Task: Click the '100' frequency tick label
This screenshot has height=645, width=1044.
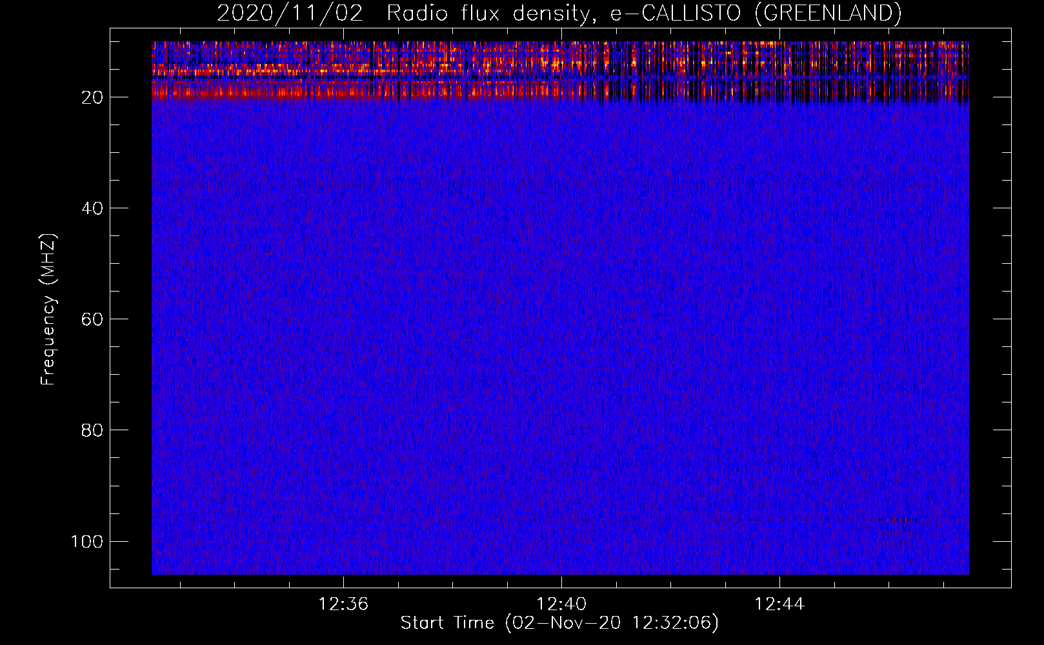Action: [x=87, y=541]
